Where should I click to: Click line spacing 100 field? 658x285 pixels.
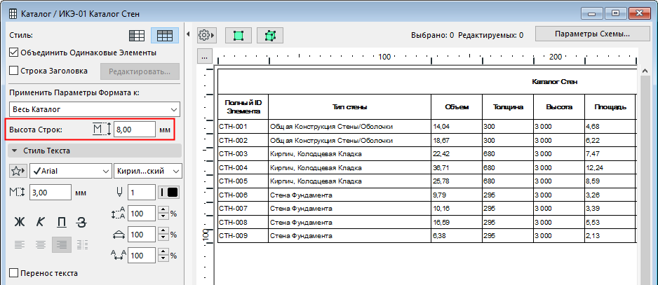click(142, 214)
